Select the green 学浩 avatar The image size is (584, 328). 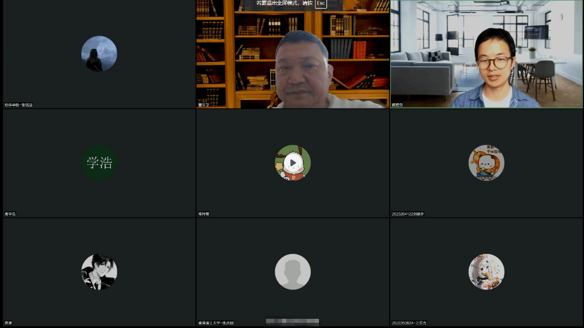pyautogui.click(x=99, y=163)
